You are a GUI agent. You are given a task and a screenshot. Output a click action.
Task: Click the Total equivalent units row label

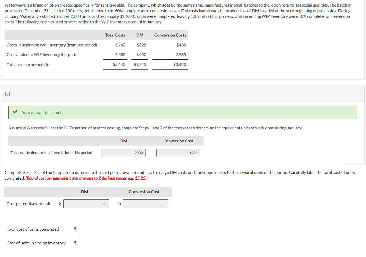click(51, 152)
